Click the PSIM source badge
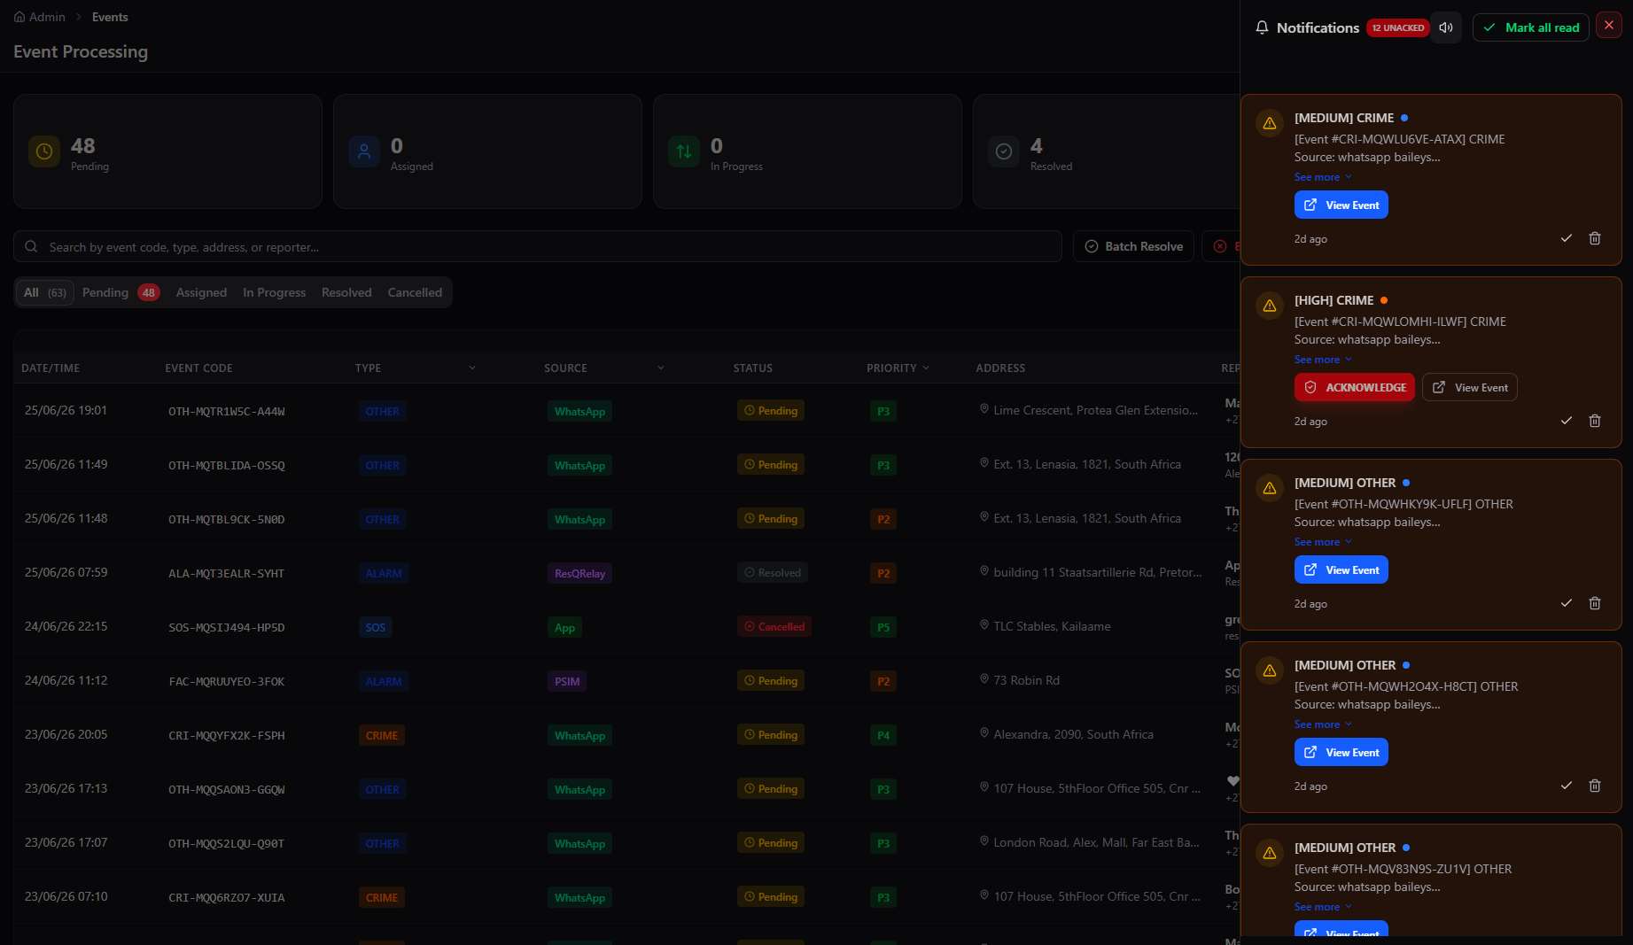The image size is (1633, 945). click(x=567, y=681)
